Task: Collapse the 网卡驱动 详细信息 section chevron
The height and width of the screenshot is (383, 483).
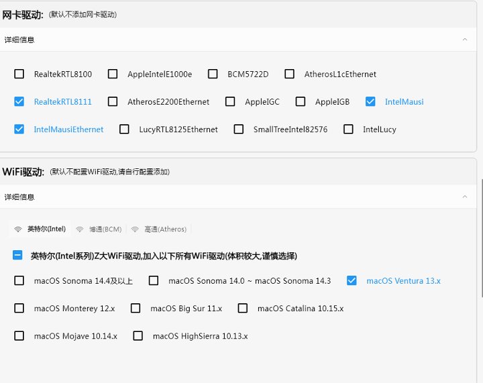Action: coord(465,40)
